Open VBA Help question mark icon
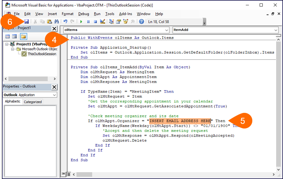The width and height of the screenshot is (283, 179). tap(141, 21)
